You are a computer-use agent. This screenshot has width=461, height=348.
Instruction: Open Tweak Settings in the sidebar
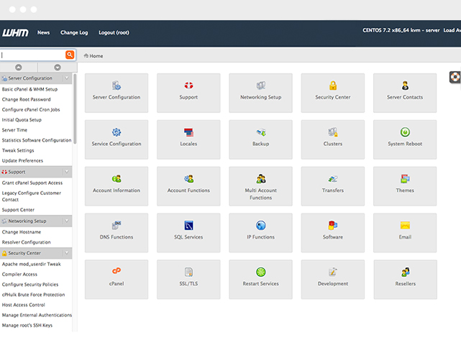pyautogui.click(x=18, y=150)
